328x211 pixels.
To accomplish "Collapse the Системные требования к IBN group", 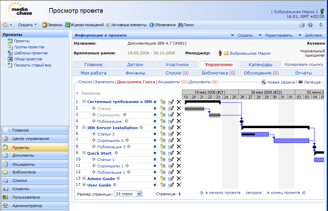I will 84,102.
